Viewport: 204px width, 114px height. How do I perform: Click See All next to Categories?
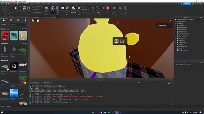coord(24,29)
